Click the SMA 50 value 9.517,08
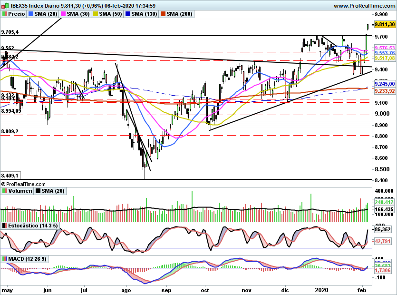Screen dimensions: 397x295 click(385, 59)
